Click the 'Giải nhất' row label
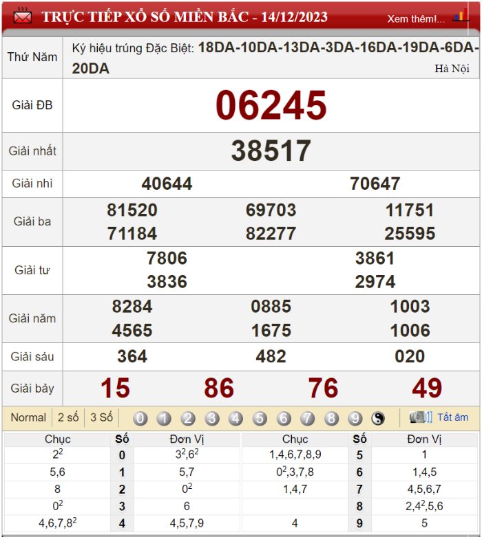The width and height of the screenshot is (482, 537). pyautogui.click(x=32, y=151)
